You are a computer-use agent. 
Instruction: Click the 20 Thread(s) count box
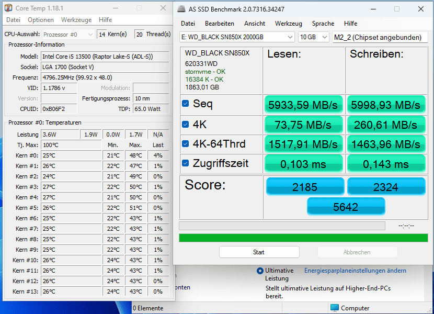tap(139, 35)
